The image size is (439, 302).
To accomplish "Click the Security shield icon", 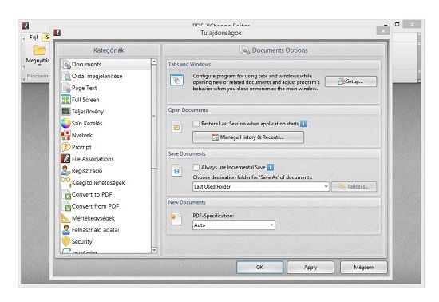I will pyautogui.click(x=65, y=241).
